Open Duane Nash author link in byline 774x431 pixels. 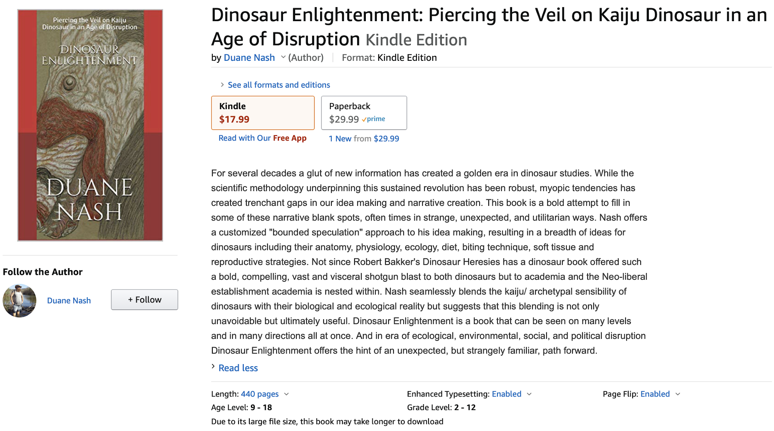pyautogui.click(x=249, y=58)
